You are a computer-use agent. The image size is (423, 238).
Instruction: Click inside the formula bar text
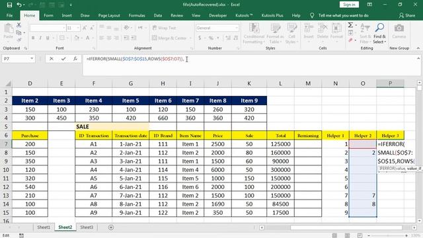[x=135, y=59]
